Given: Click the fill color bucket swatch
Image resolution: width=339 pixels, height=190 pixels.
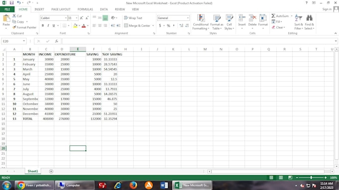Looking at the screenshot, I should click(x=75, y=26).
